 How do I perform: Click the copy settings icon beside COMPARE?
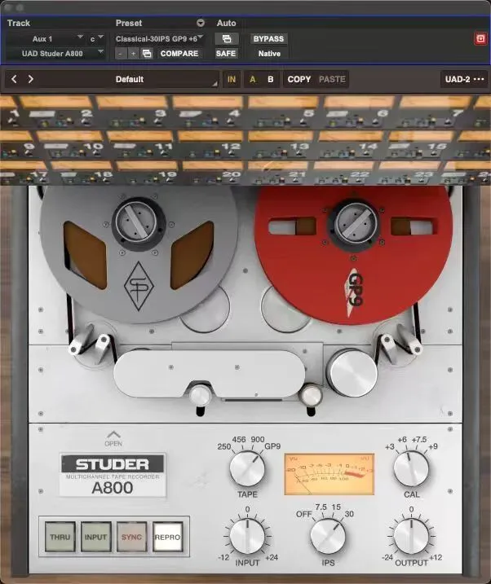[147, 54]
